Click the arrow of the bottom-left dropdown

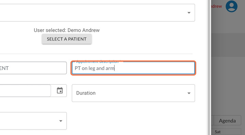tap(61, 121)
